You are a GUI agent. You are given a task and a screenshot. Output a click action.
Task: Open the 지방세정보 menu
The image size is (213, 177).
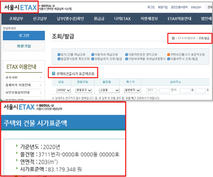[149, 19]
